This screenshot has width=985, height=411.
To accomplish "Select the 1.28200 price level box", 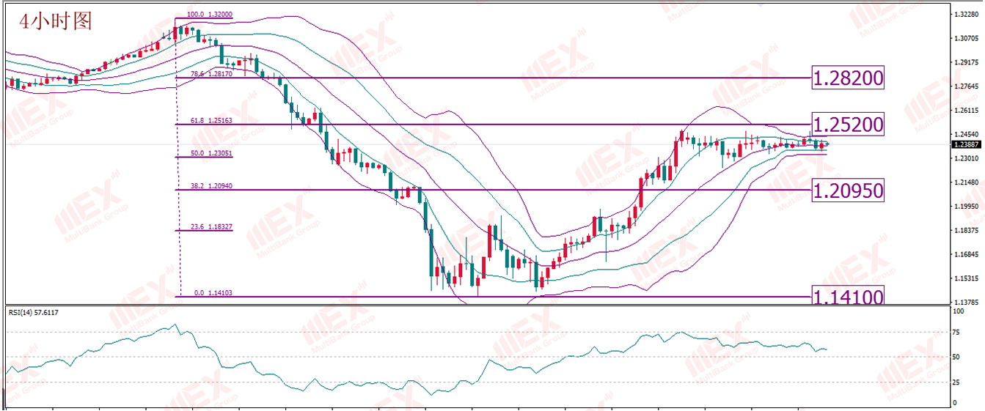I will pos(848,77).
